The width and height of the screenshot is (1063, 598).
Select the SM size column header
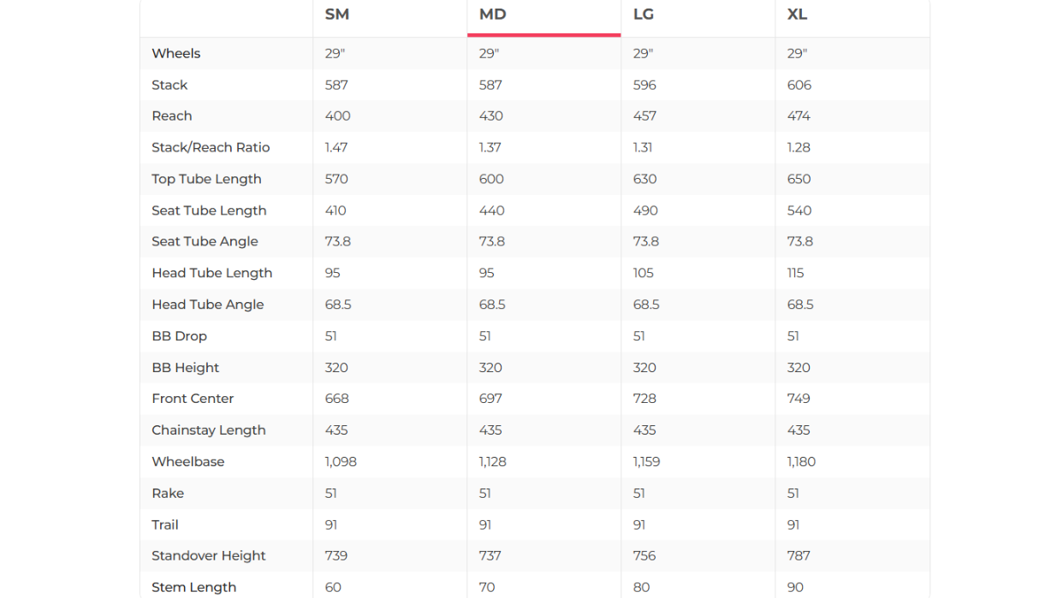[336, 15]
